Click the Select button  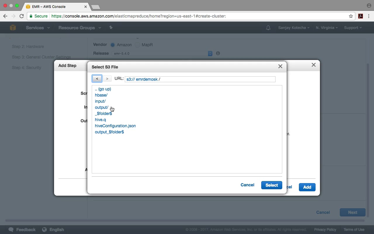[272, 185]
